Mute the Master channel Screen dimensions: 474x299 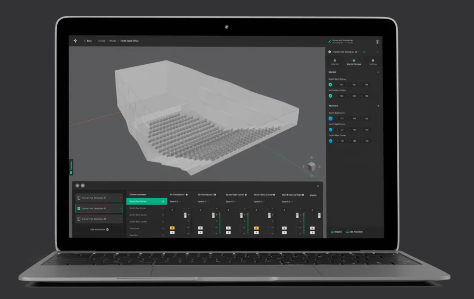(312, 228)
